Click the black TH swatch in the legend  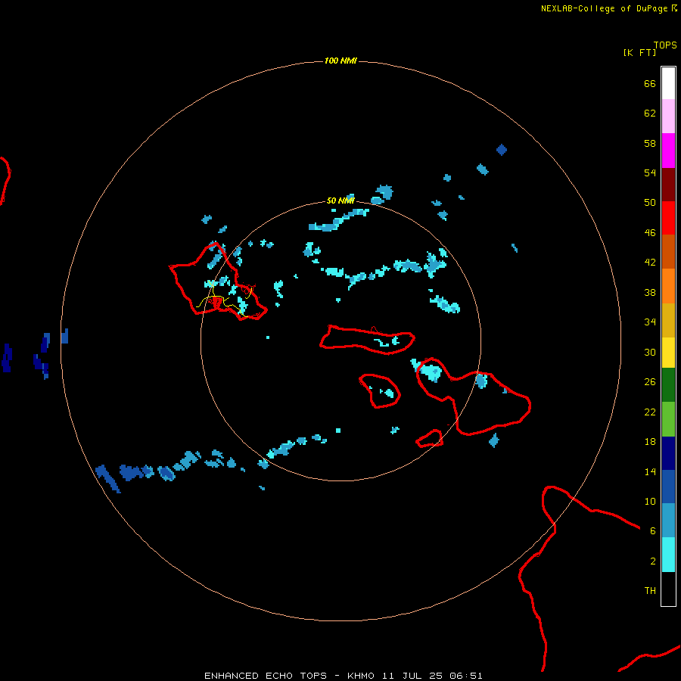(668, 589)
